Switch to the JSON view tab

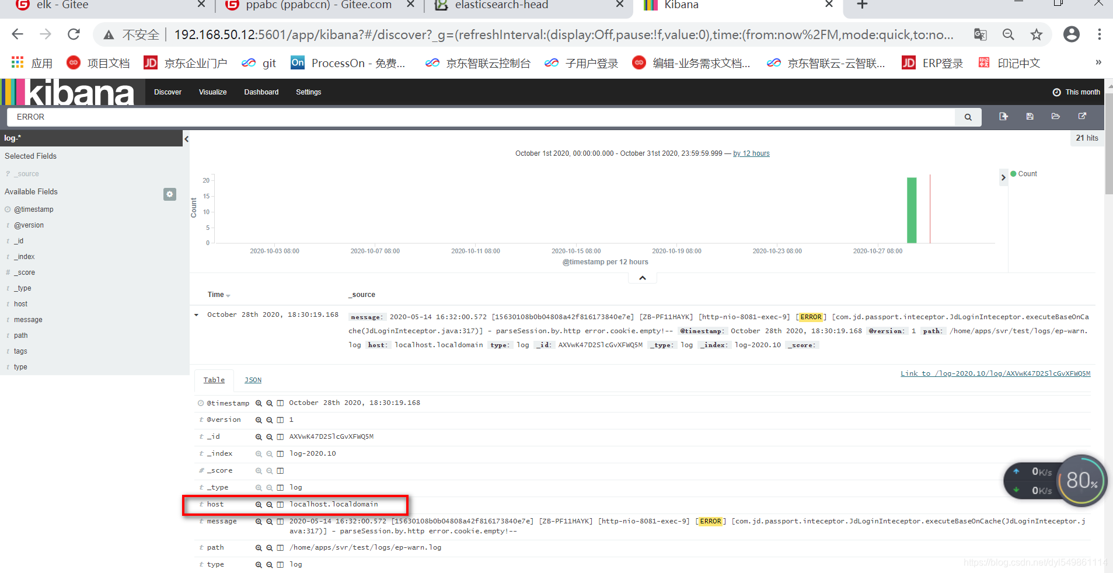[253, 380]
